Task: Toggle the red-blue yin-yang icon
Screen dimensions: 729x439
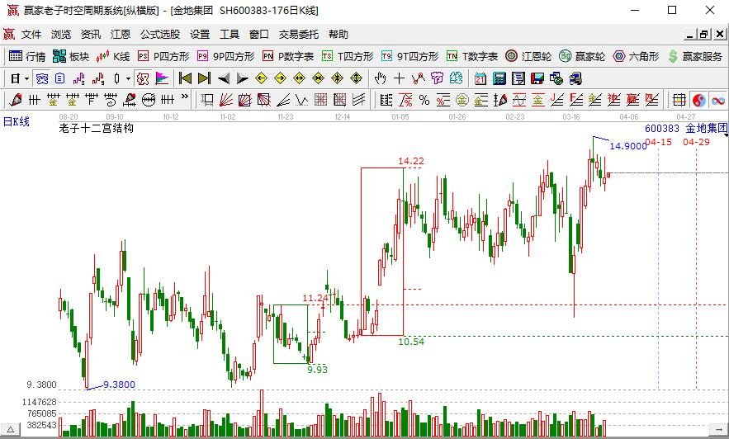Action: (x=698, y=99)
